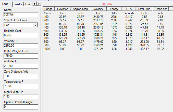Image resolution: width=173 pixels, height=112 pixels.
Task: Click the Ballistic Coef field
Action: click(21, 36)
